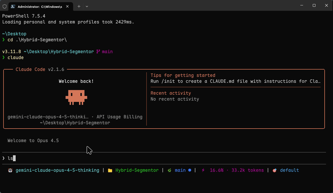This screenshot has width=333, height=193.
Task: Click the truncated model name in the welcome box
Action: pos(48,117)
